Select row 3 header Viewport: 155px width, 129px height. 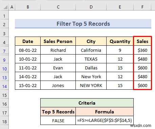(4, 33)
